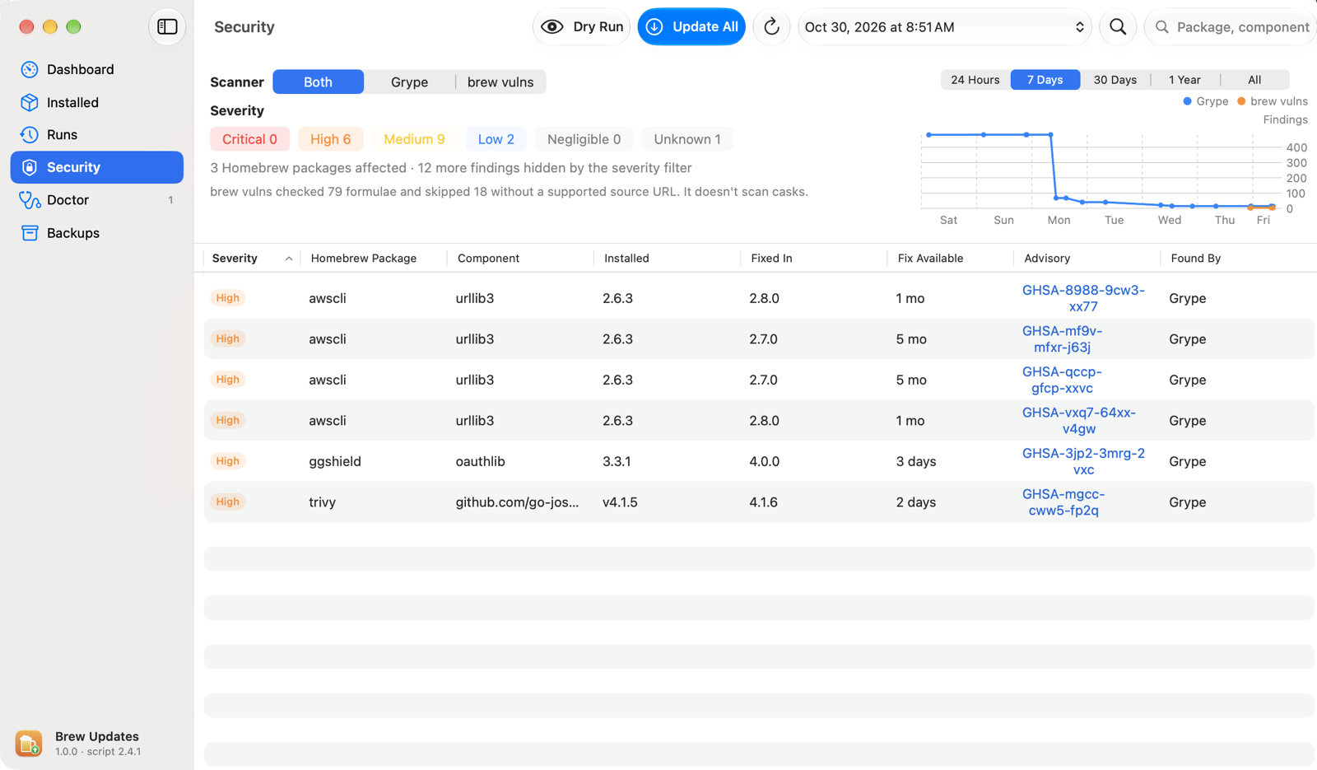Click the Update All button

click(691, 26)
